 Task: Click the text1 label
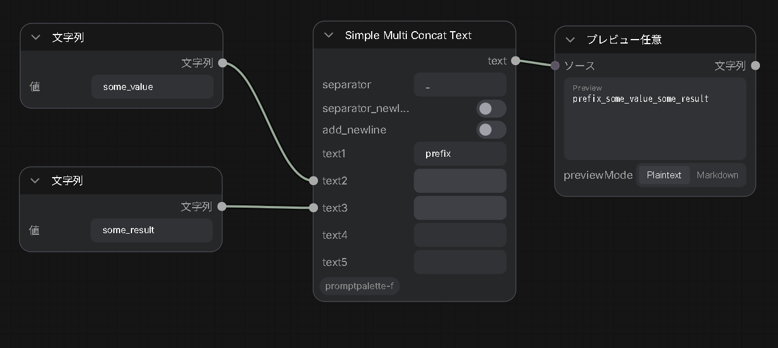[334, 153]
